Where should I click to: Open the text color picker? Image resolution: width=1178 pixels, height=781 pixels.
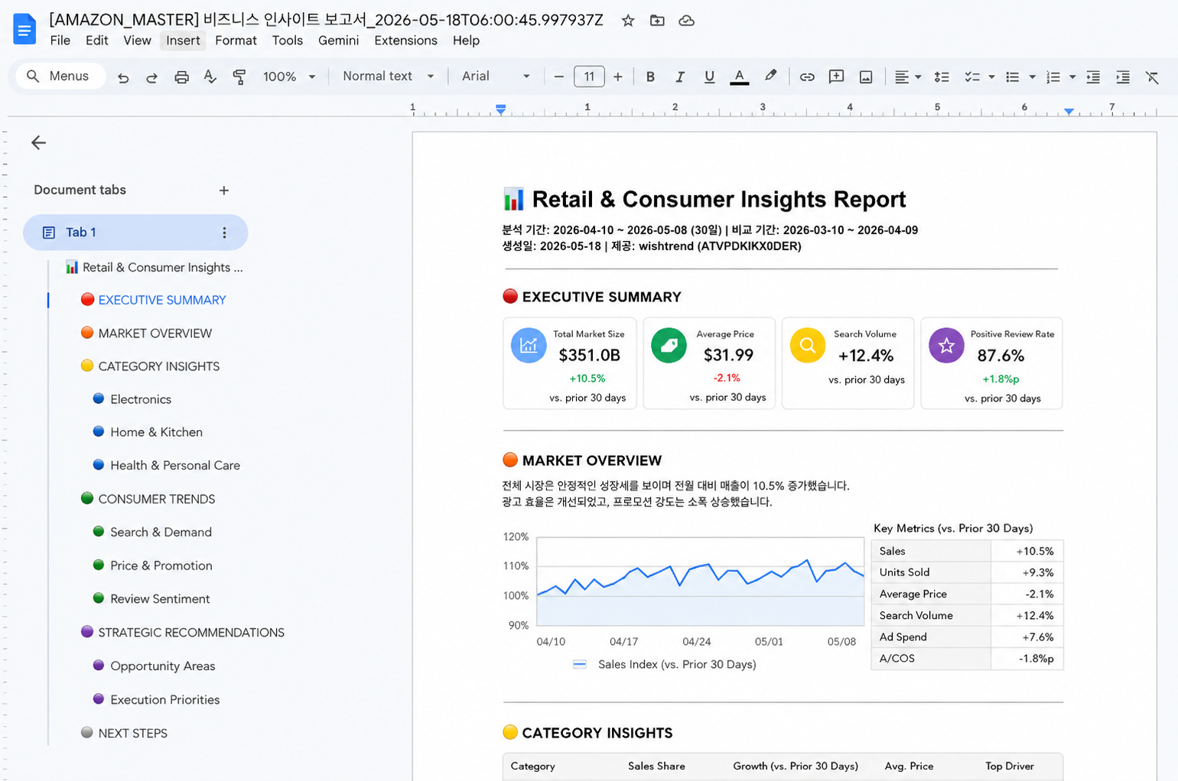click(x=739, y=76)
